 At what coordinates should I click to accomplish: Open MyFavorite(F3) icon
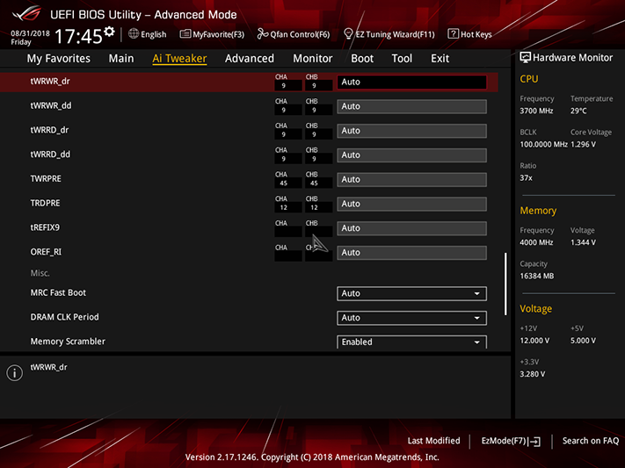[x=185, y=34]
